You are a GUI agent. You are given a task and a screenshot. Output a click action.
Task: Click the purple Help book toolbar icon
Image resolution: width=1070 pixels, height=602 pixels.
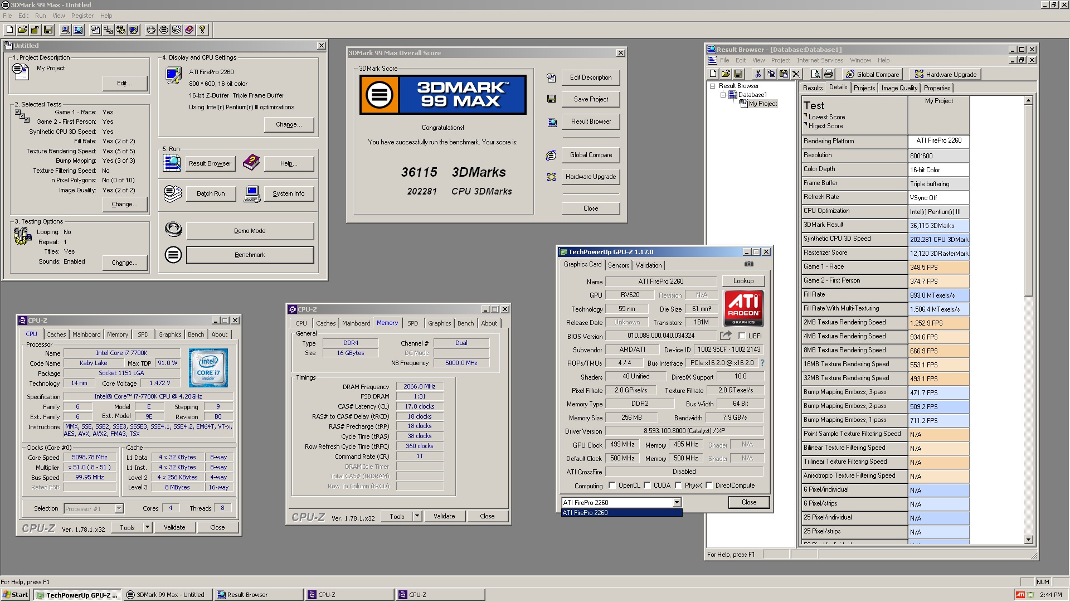click(x=189, y=30)
